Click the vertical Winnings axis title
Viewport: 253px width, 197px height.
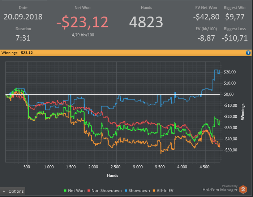(x=243, y=112)
